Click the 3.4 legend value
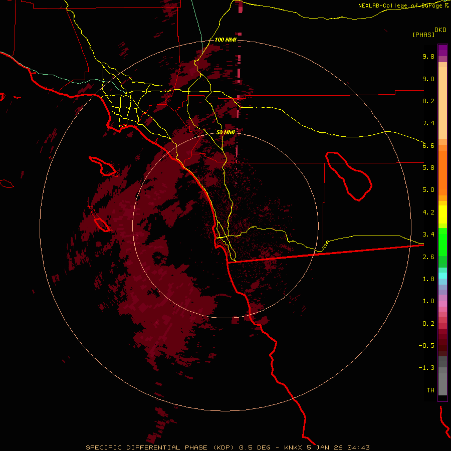The image size is (451, 451). click(x=428, y=235)
